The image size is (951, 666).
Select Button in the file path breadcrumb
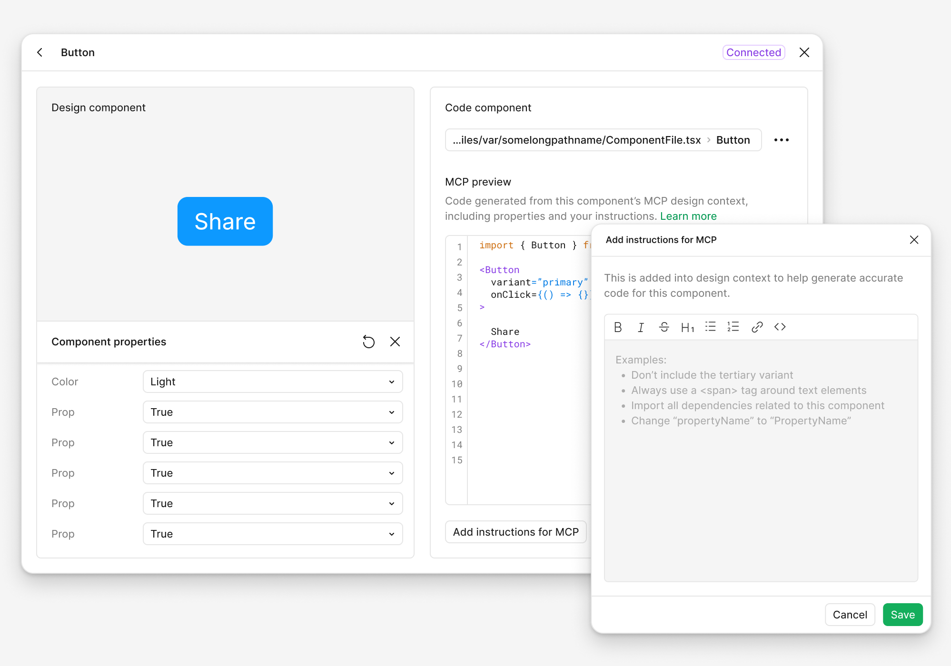pos(733,140)
